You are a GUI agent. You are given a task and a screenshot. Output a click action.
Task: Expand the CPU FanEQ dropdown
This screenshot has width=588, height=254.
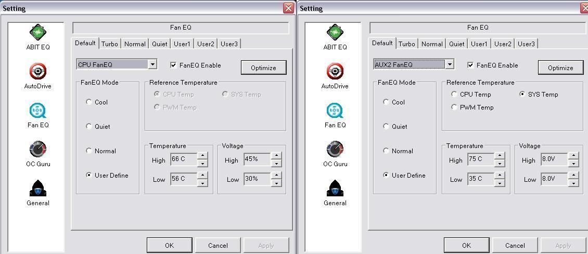coord(152,64)
